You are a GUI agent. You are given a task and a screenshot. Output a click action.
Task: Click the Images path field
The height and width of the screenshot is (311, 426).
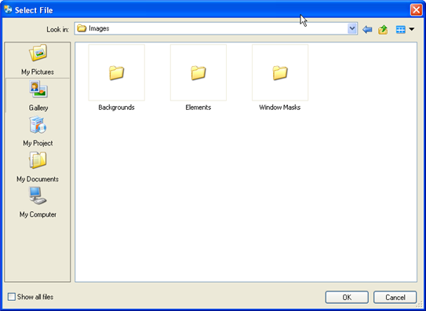pyautogui.click(x=216, y=28)
